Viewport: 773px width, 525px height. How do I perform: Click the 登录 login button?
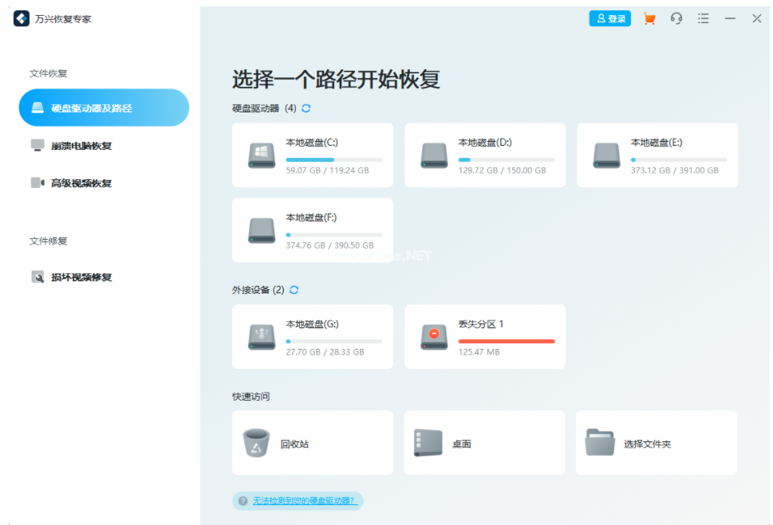609,18
